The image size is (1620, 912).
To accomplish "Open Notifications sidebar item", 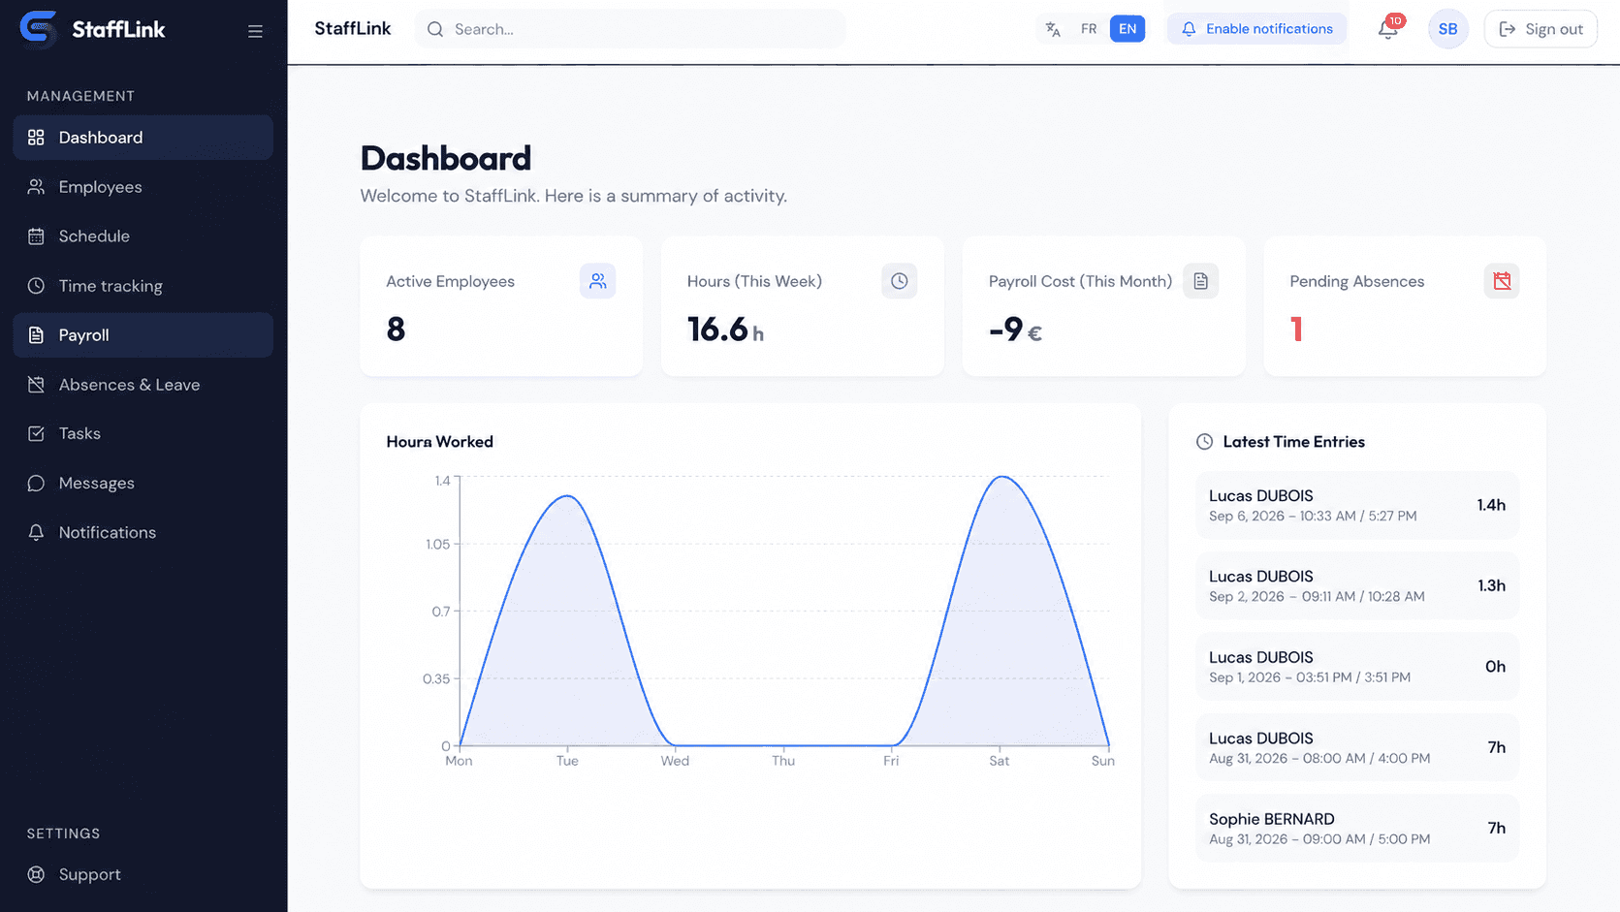I will coord(143,532).
